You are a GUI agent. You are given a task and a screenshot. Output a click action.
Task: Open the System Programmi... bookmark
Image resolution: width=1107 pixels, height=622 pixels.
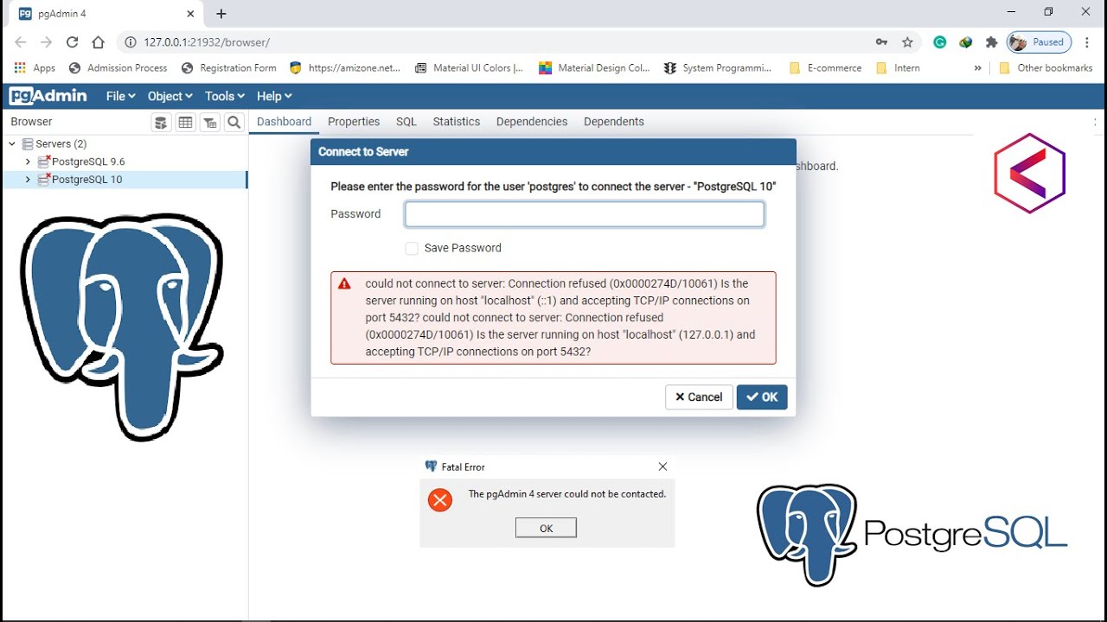point(720,67)
